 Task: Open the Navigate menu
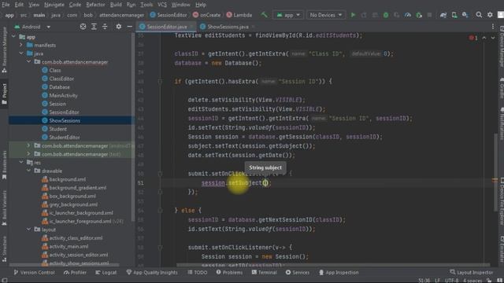pyautogui.click(x=54, y=5)
